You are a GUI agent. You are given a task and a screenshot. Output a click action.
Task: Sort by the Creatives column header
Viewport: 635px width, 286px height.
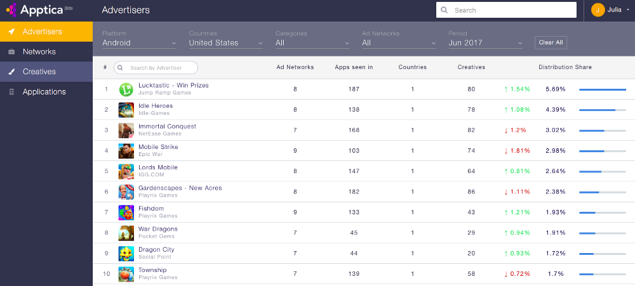471,67
